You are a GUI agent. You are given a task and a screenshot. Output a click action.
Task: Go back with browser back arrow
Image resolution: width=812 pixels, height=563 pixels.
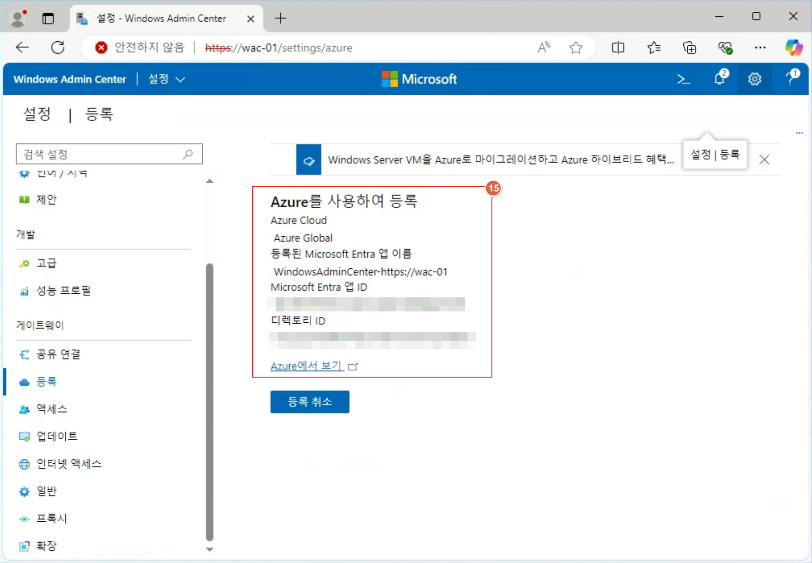22,48
